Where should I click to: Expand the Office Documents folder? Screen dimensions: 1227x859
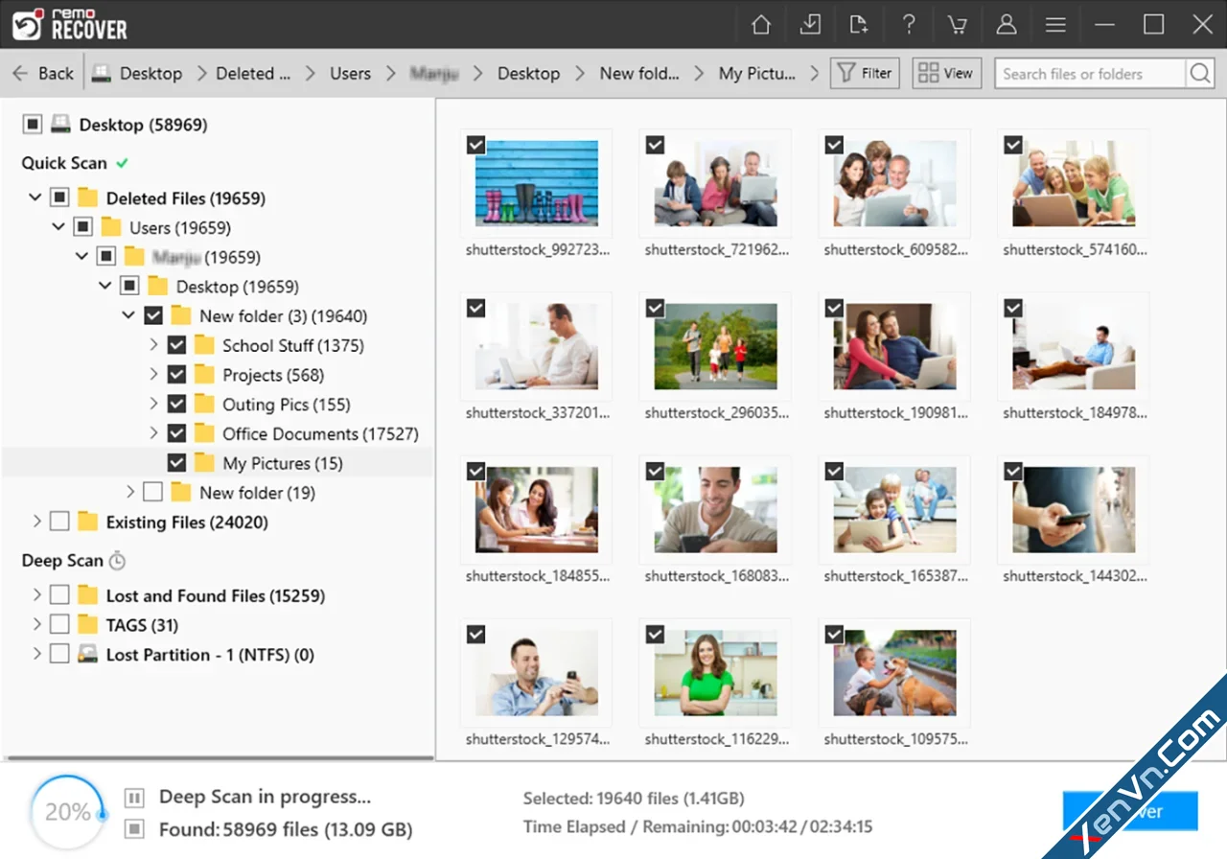tap(153, 434)
